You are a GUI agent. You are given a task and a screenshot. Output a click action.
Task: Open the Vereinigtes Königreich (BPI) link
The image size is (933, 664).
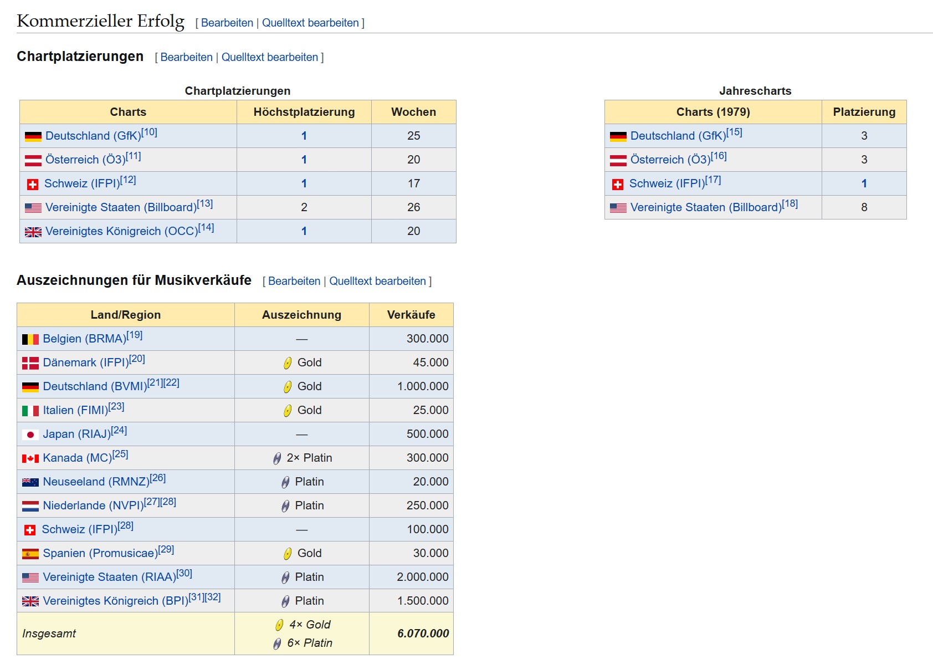click(x=116, y=601)
